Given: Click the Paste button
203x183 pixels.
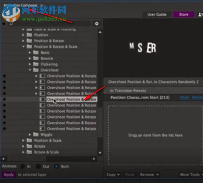Looking at the screenshot, I should (130, 175).
